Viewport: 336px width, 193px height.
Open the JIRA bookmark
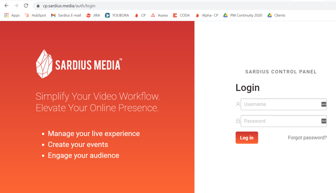[93, 15]
